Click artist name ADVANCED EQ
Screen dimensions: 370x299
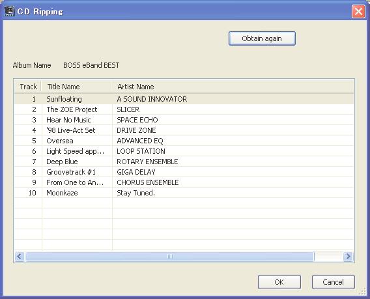[140, 141]
